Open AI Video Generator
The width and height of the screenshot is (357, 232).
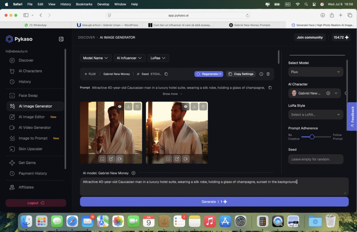35,127
